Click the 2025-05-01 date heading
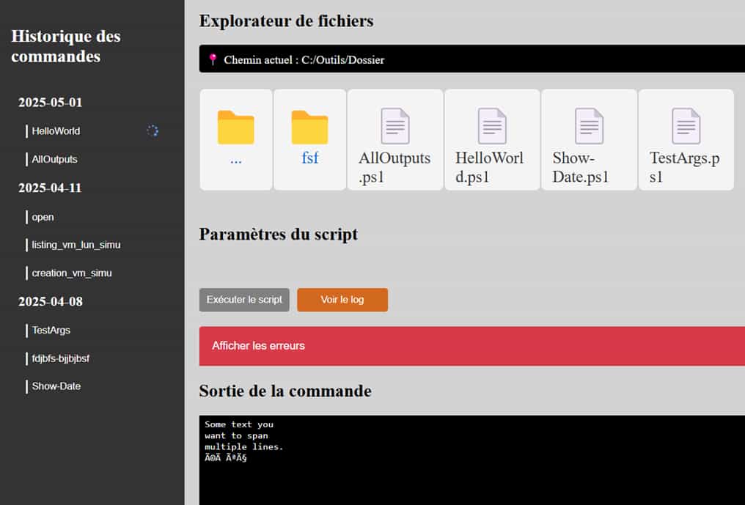 [x=51, y=102]
